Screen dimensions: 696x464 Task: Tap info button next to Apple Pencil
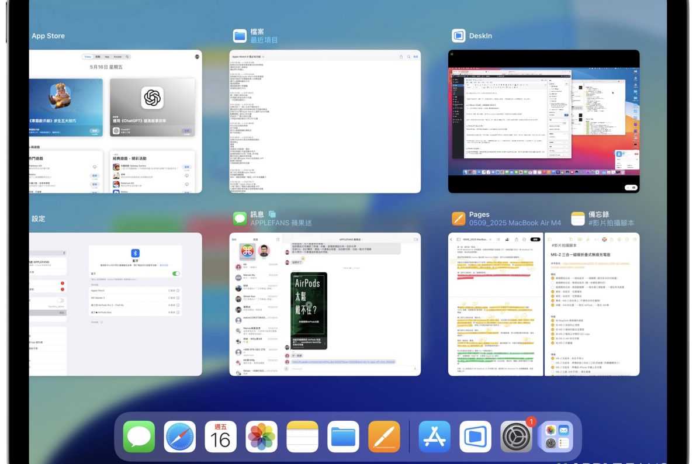[178, 290]
